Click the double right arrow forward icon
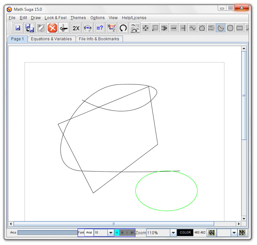The image size is (257, 245). coord(242,233)
